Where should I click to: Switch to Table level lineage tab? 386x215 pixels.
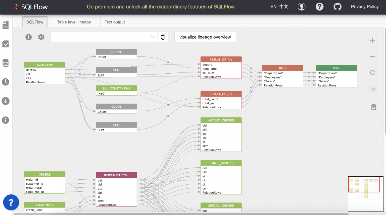click(74, 22)
